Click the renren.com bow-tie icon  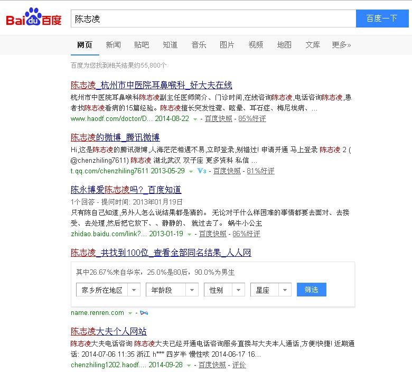[x=144, y=313]
